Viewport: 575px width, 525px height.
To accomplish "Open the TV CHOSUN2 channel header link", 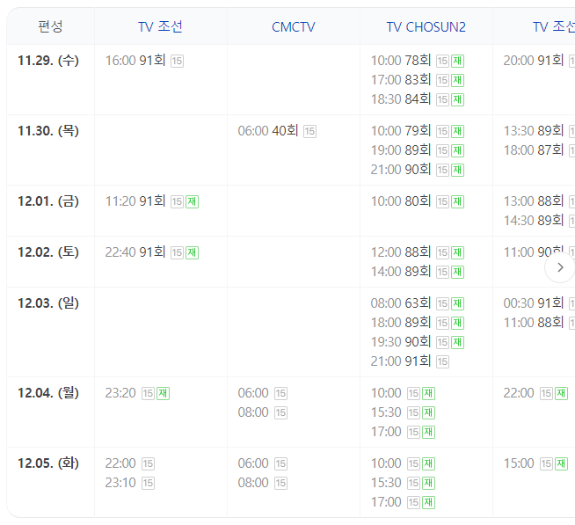I will coord(426,27).
